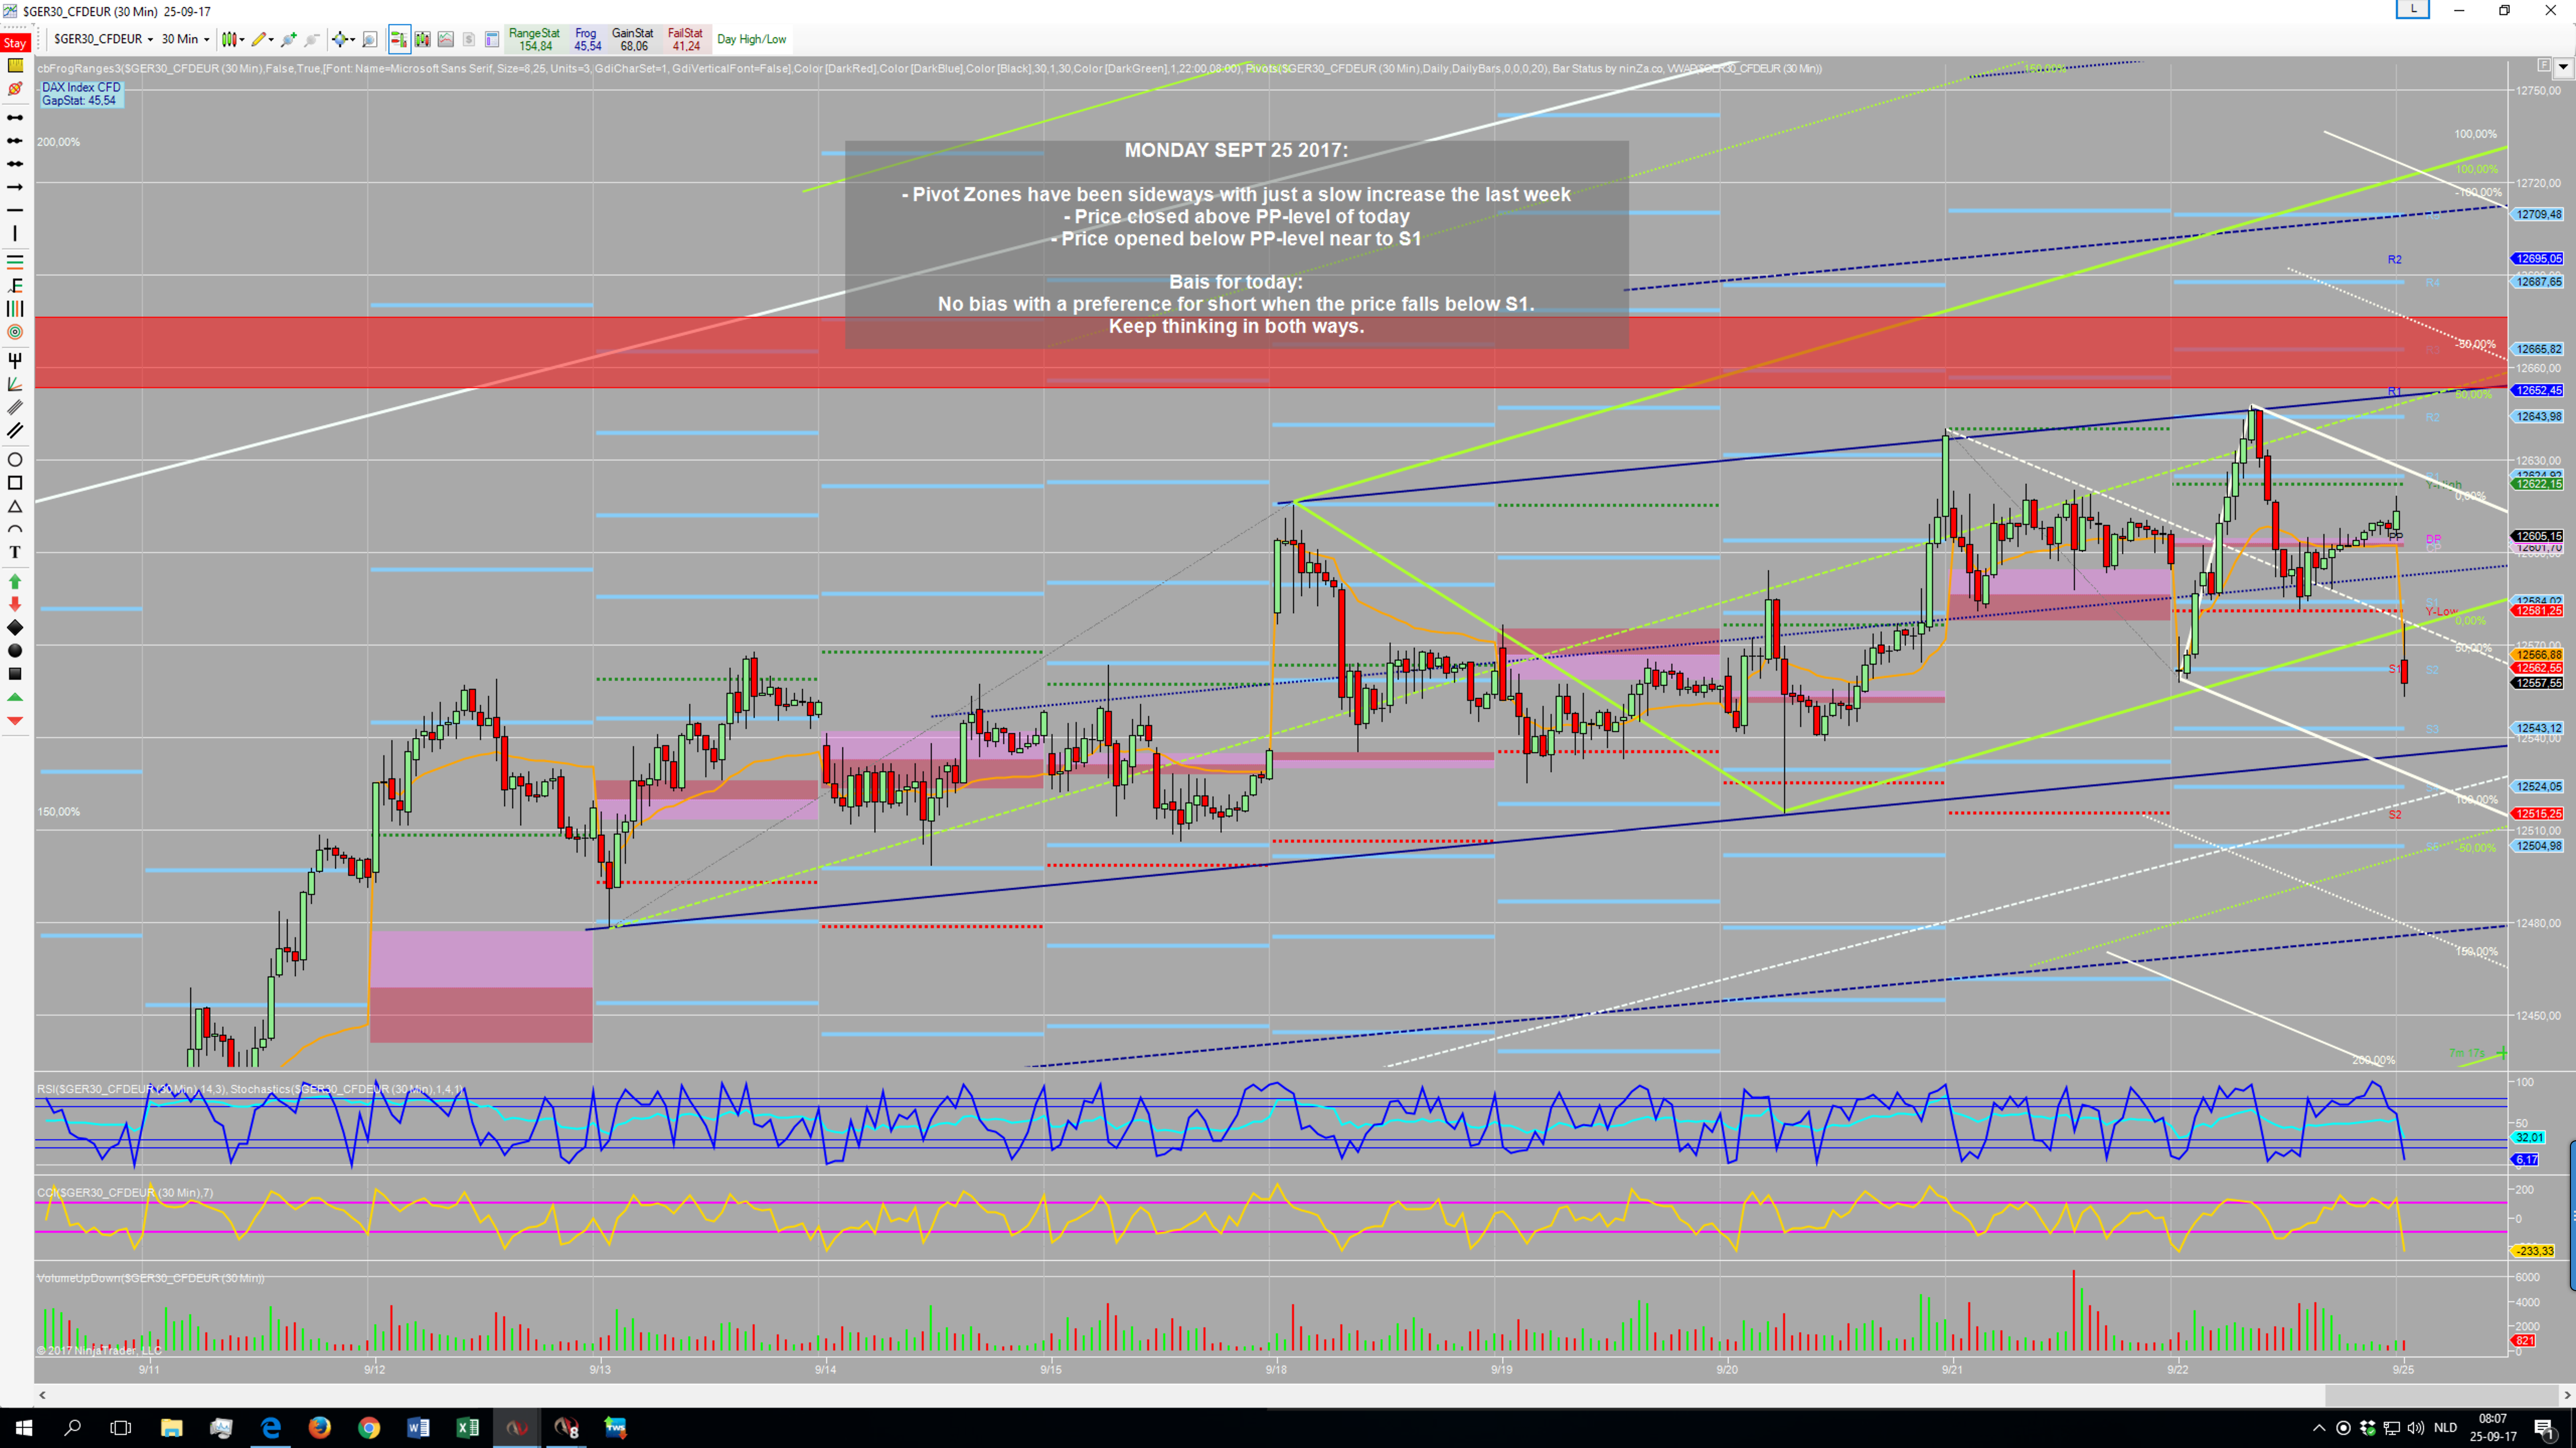Click the RSI value 32,01 label

pyautogui.click(x=2529, y=1137)
